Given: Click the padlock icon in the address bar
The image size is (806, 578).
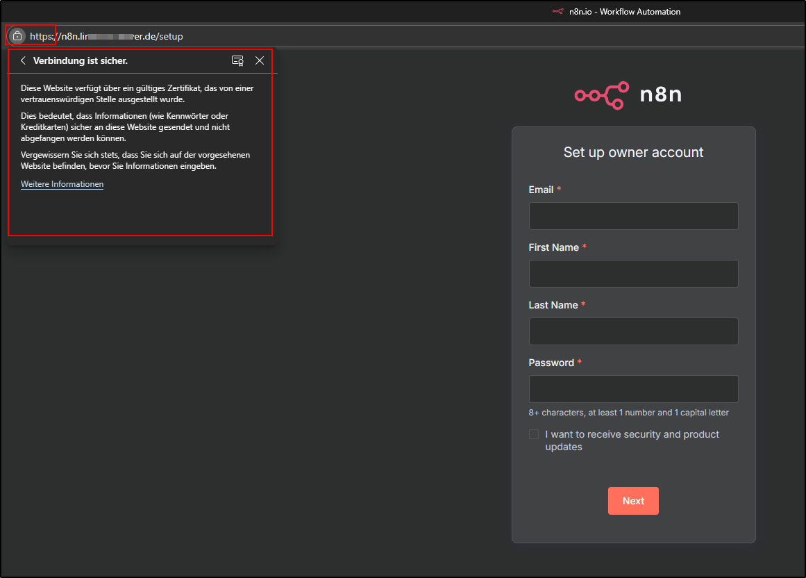Looking at the screenshot, I should point(16,35).
